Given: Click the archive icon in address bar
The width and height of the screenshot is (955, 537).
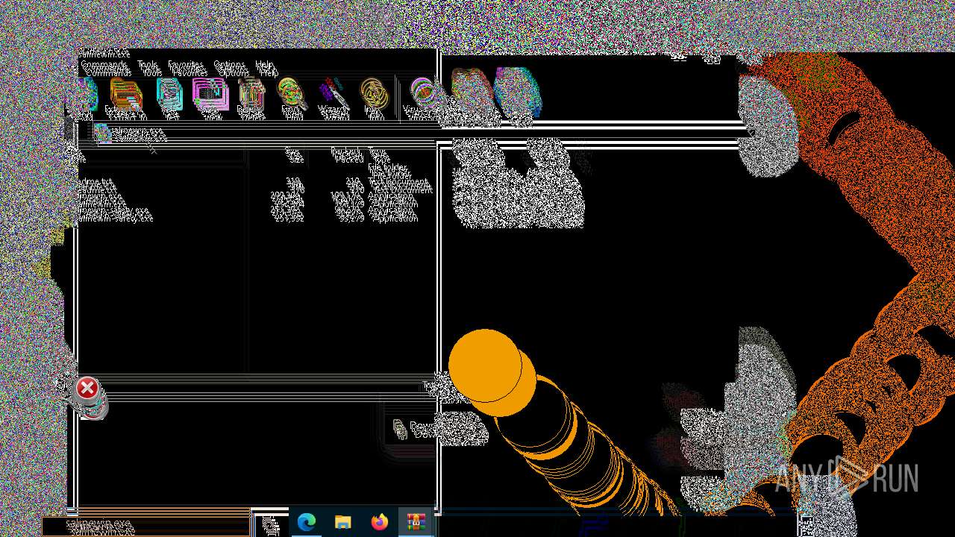Looking at the screenshot, I should (102, 134).
